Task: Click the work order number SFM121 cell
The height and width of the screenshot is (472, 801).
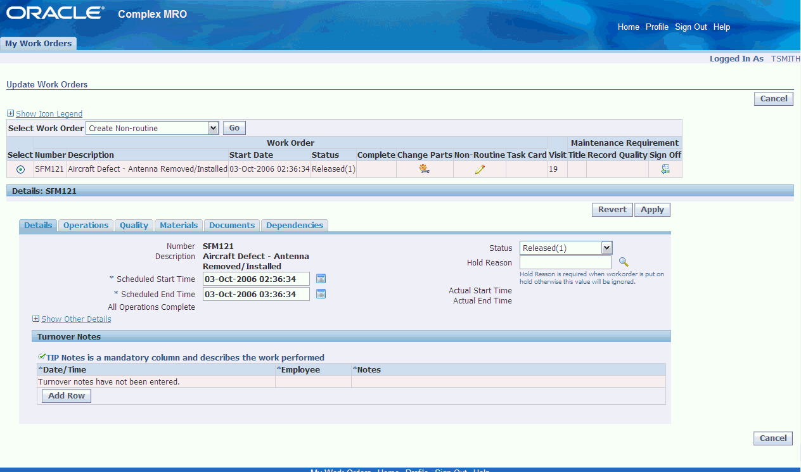Action: (49, 169)
